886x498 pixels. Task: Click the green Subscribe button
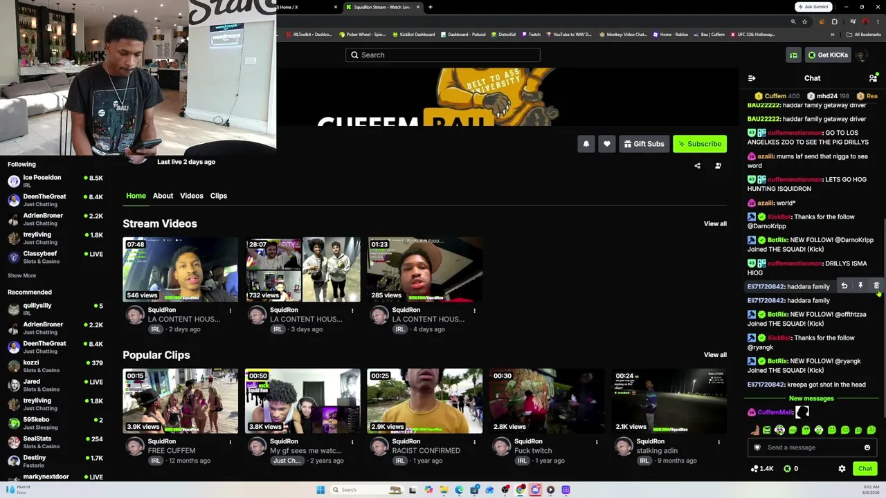(x=700, y=144)
